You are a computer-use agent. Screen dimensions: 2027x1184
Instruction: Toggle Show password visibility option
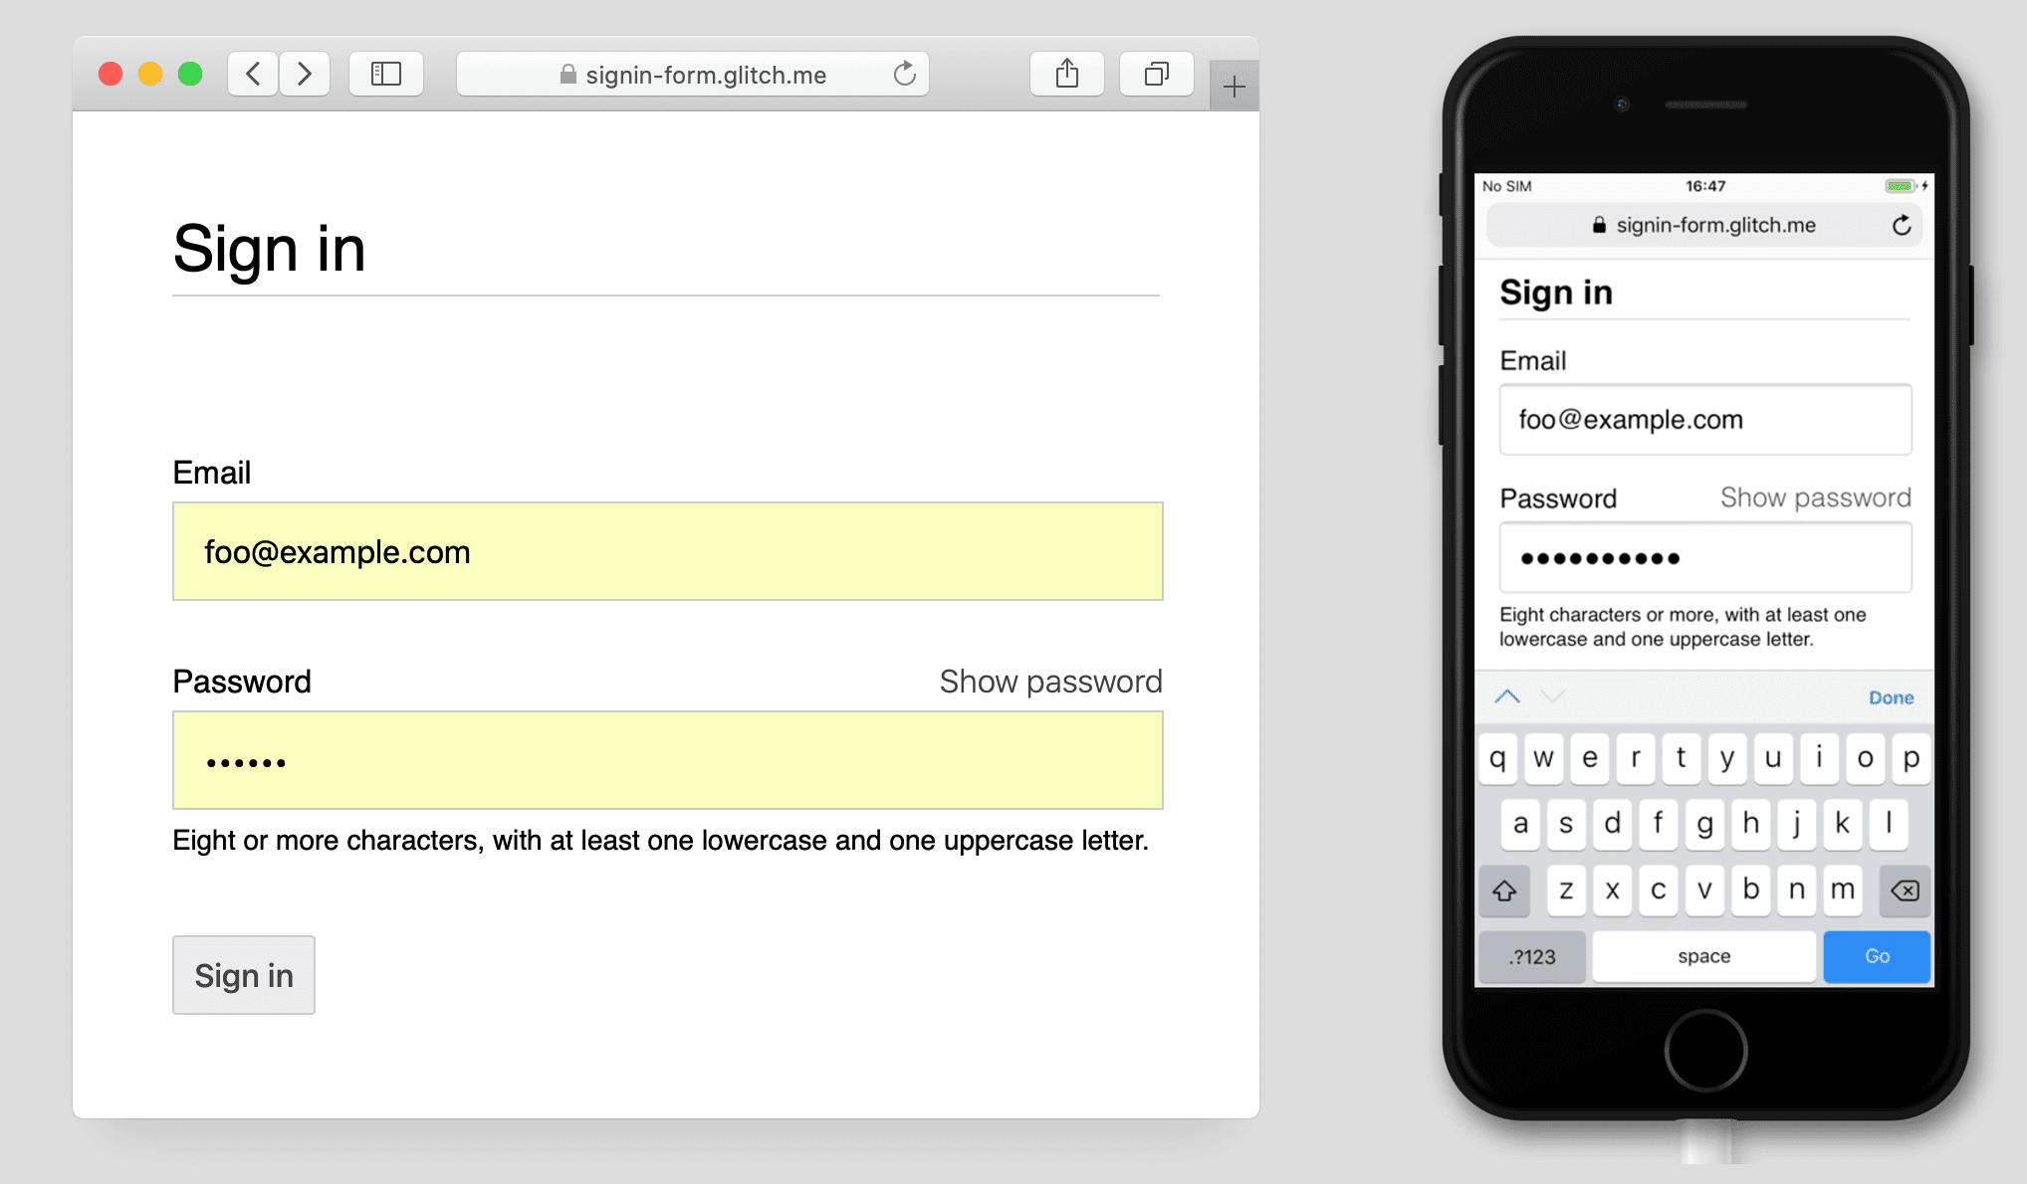1050,684
